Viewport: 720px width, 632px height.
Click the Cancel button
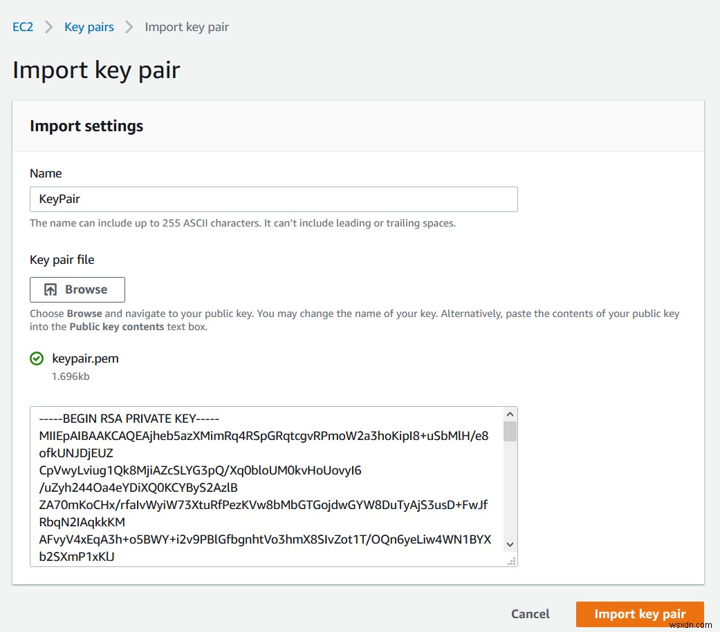(530, 613)
